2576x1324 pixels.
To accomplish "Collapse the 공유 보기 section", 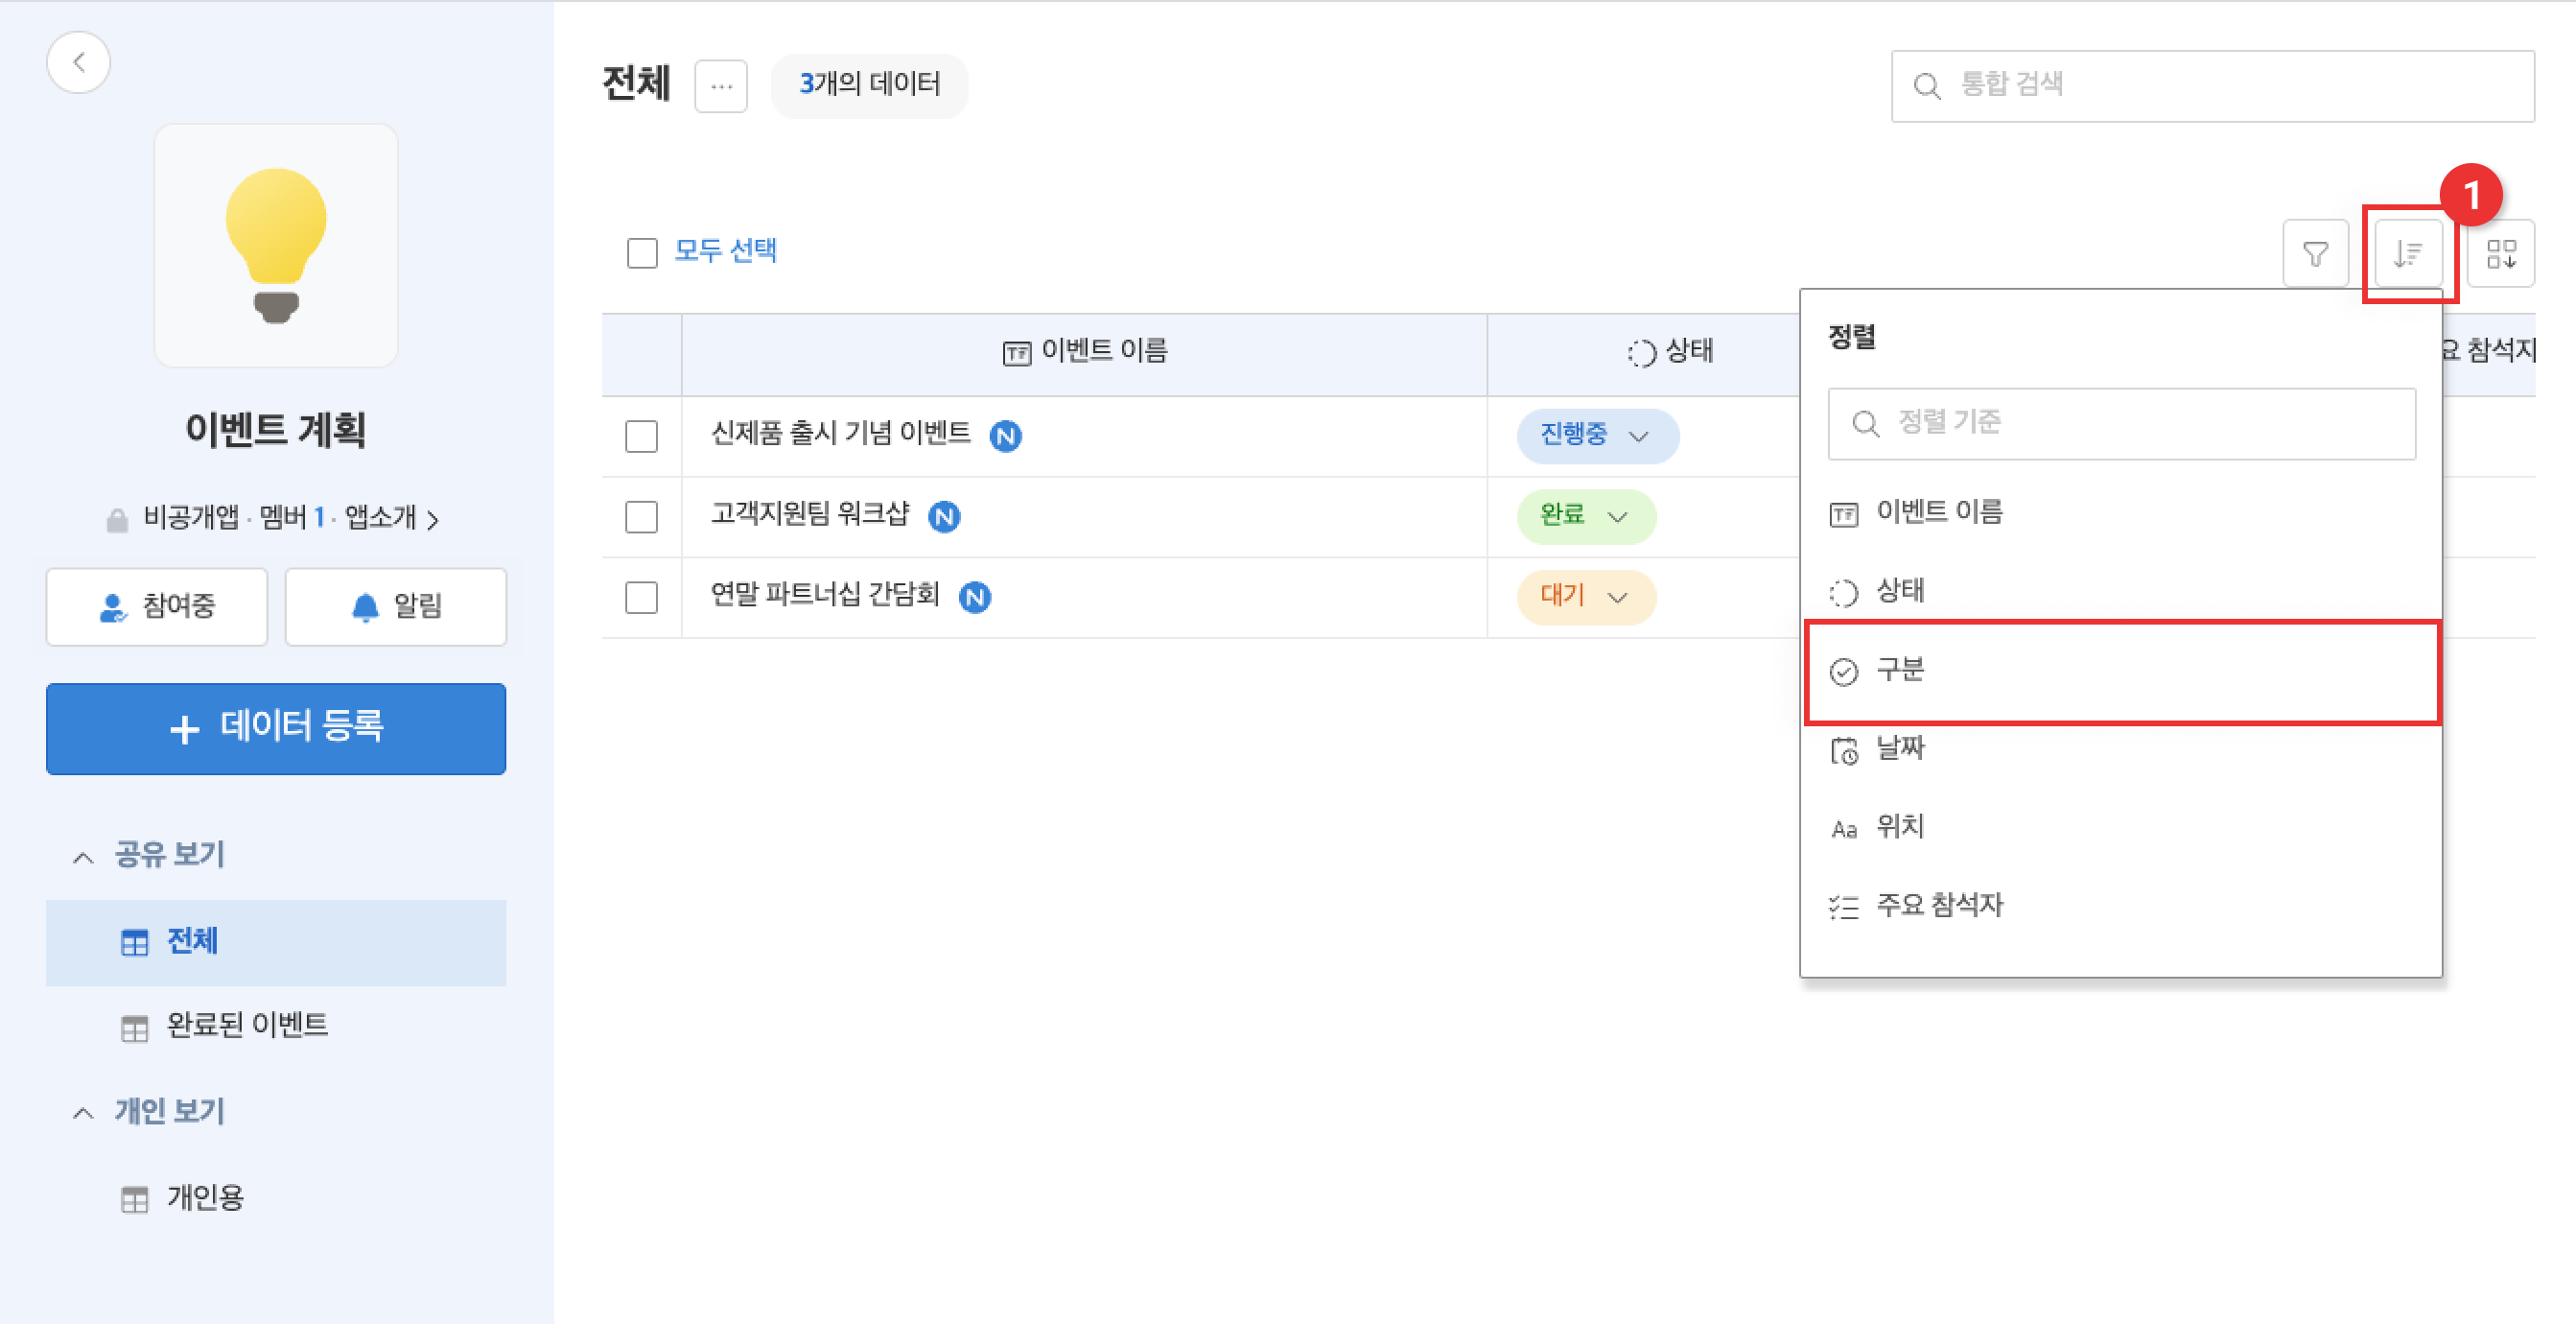I will coord(84,856).
